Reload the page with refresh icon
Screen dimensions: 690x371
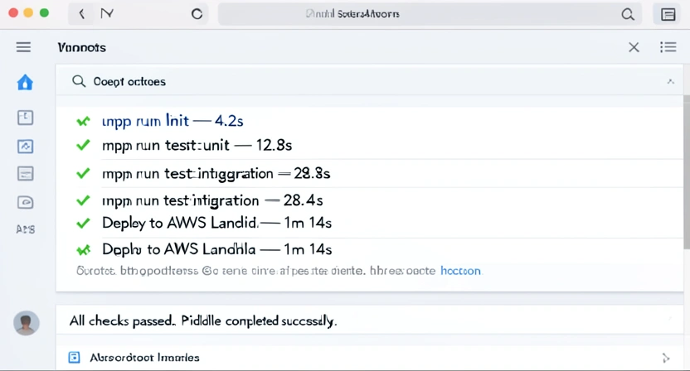click(197, 14)
